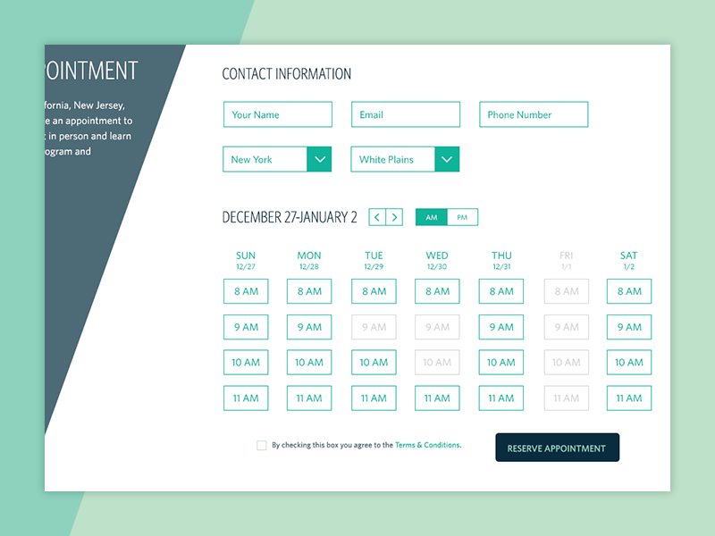The width and height of the screenshot is (715, 536).
Task: Check the Terms & Conditions agreement box
Action: coord(262,445)
